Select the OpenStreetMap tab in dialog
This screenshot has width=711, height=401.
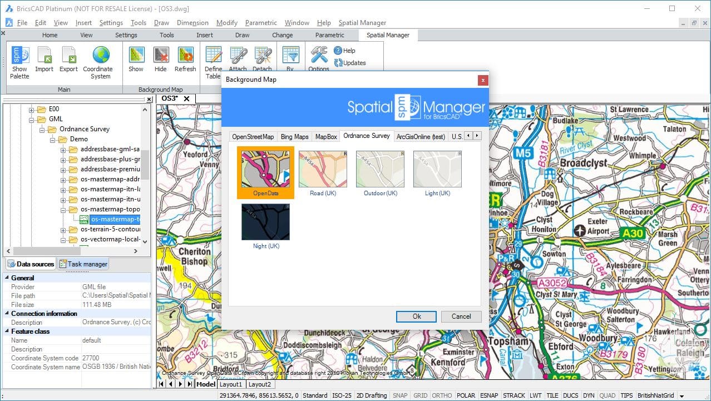(x=253, y=136)
